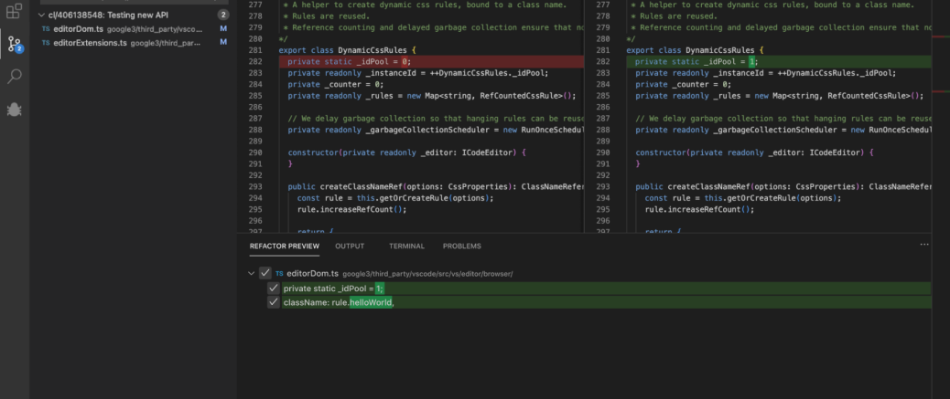Click the changes count badge 2
This screenshot has width=950, height=399.
click(x=223, y=16)
